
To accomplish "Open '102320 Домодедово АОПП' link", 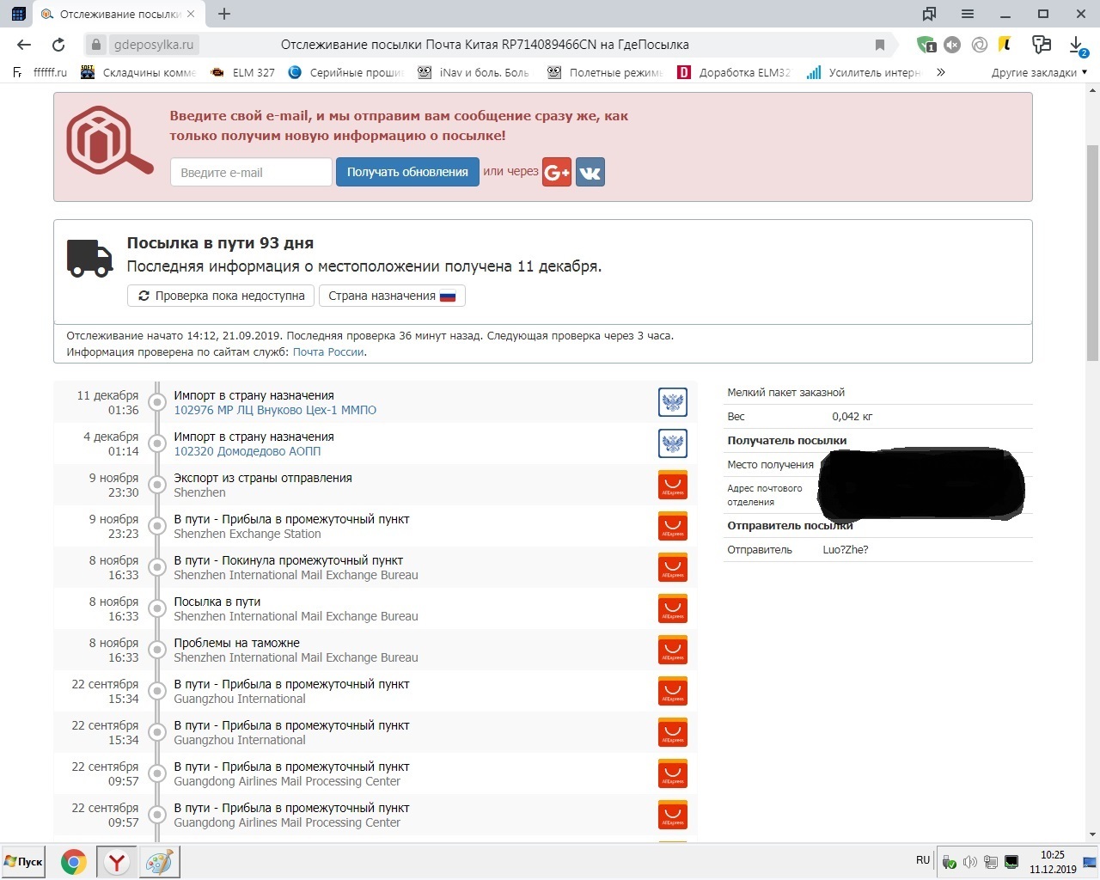I will tap(247, 451).
